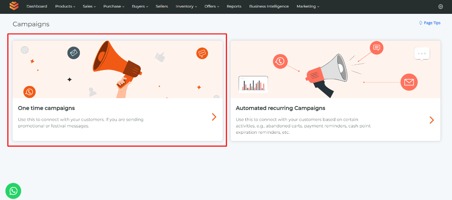Viewport: 452px width, 200px height.
Task: Expand the Purchase menu
Action: pyautogui.click(x=114, y=6)
